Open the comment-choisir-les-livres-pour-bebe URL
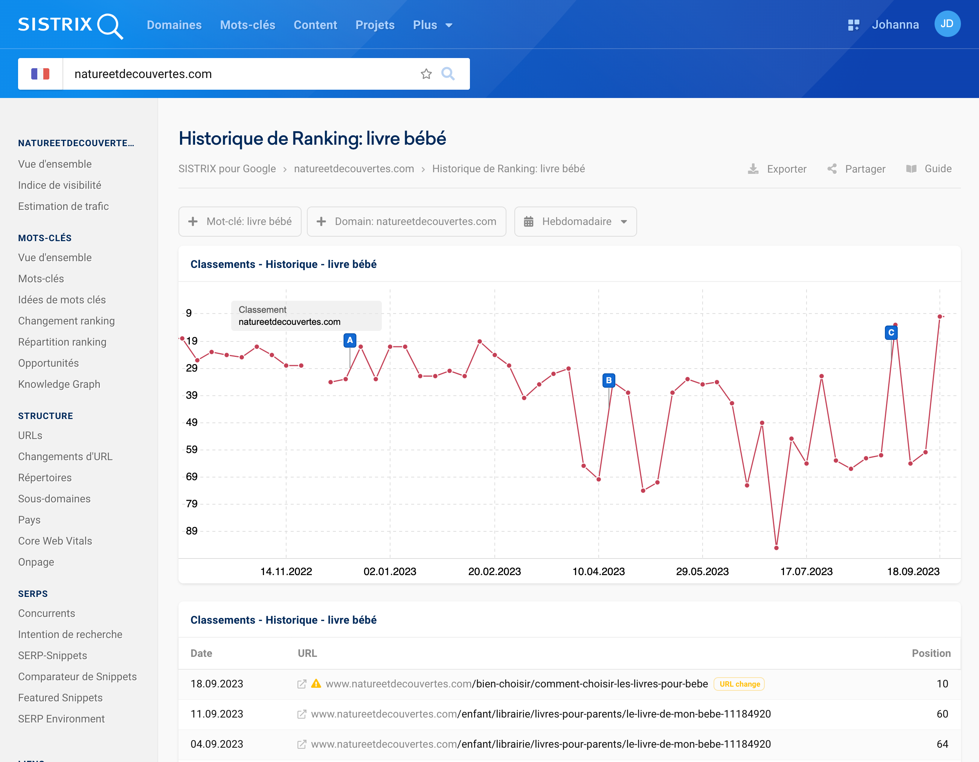979x762 pixels. point(517,684)
